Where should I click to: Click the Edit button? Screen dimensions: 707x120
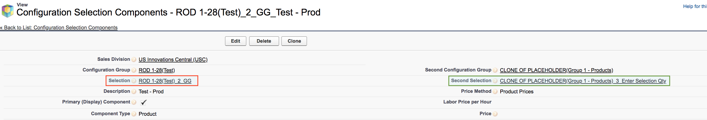click(x=235, y=41)
